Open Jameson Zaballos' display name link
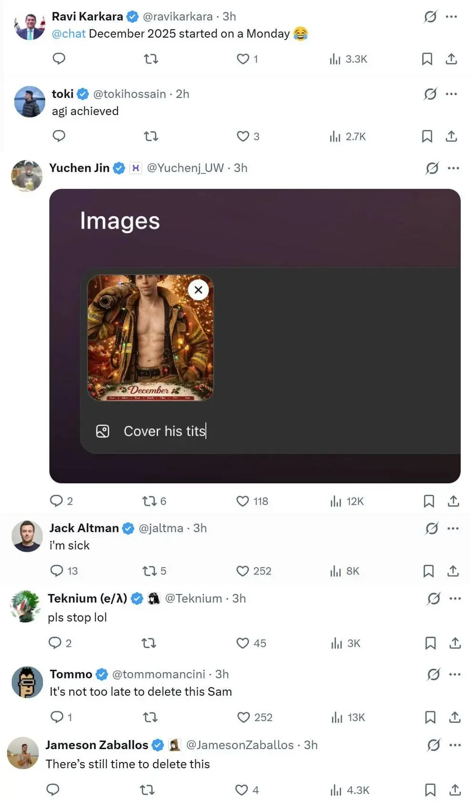The height and width of the screenshot is (804, 471). coord(97,745)
